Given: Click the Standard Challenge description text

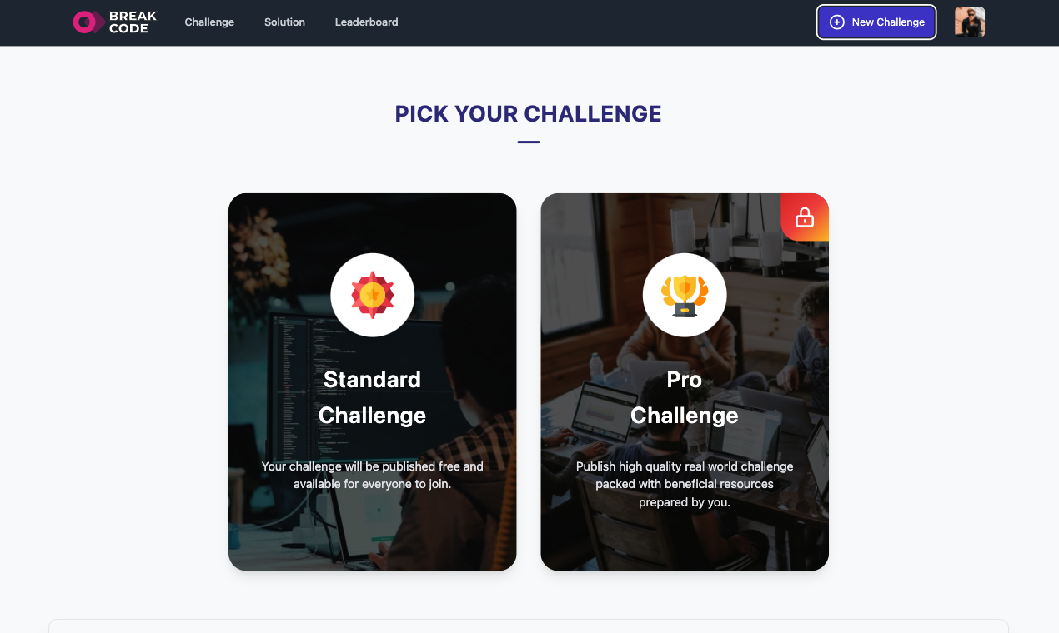Looking at the screenshot, I should (373, 475).
